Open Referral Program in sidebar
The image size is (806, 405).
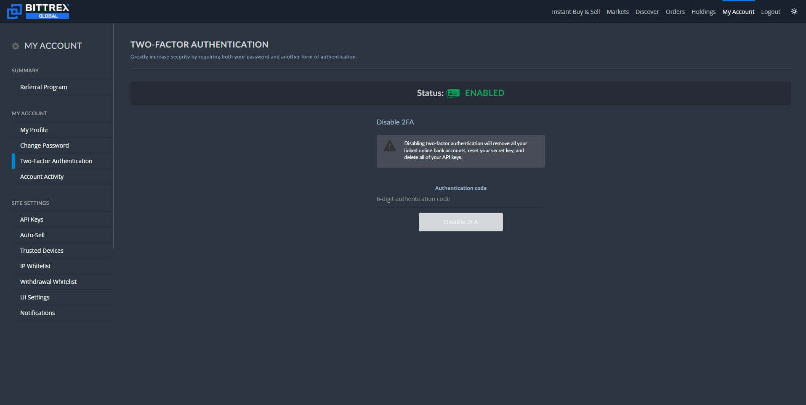click(x=43, y=87)
